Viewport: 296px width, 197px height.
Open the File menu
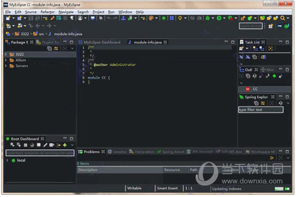pos(8,12)
